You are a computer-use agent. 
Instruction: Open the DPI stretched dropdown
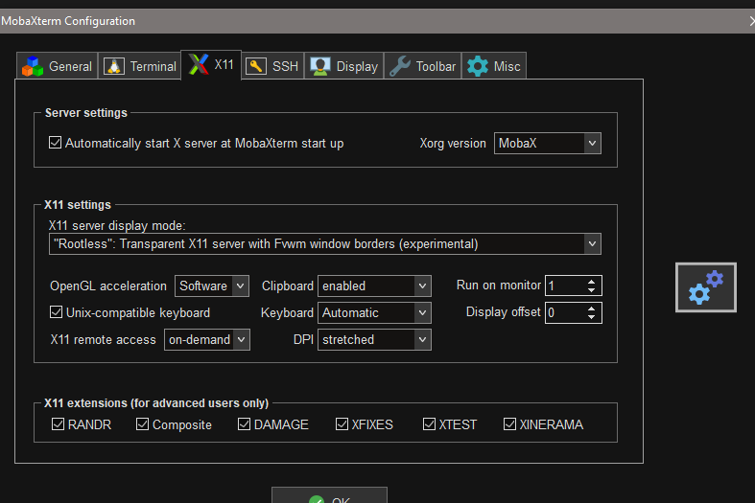[421, 339]
